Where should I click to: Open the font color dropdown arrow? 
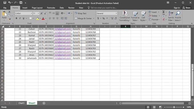(x=46, y=18)
